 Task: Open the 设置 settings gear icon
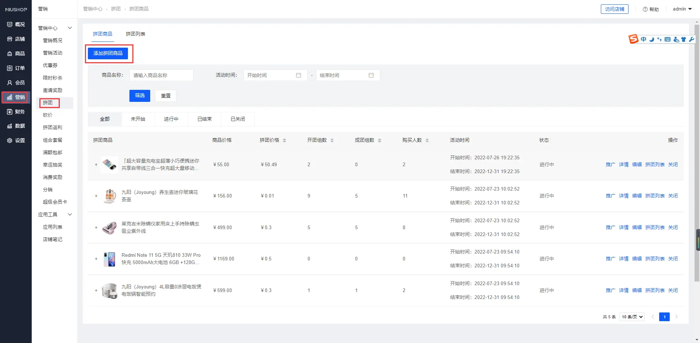tap(10, 140)
